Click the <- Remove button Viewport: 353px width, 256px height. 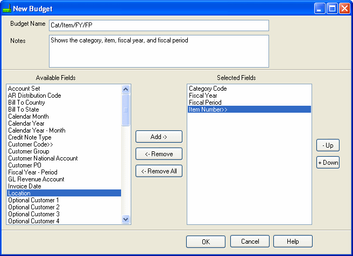[159, 154]
